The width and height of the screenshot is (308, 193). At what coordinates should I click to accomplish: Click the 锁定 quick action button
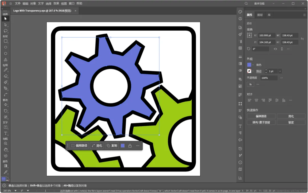(291, 122)
